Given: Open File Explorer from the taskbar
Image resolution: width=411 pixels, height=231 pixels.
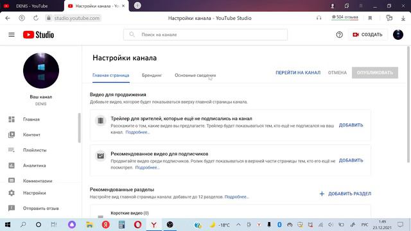Looking at the screenshot, I should [x=89, y=225].
